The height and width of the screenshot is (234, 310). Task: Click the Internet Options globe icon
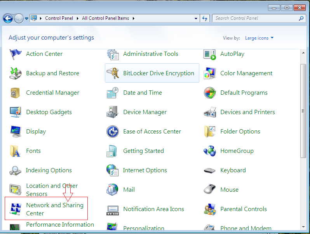pos(113,170)
